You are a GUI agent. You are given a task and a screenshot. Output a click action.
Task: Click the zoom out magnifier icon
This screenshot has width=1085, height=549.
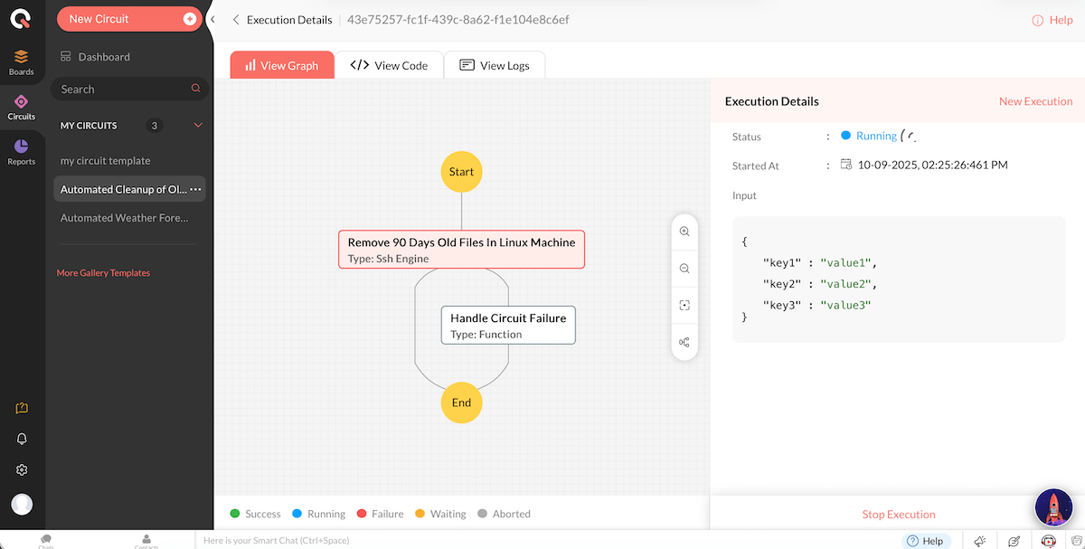point(684,269)
